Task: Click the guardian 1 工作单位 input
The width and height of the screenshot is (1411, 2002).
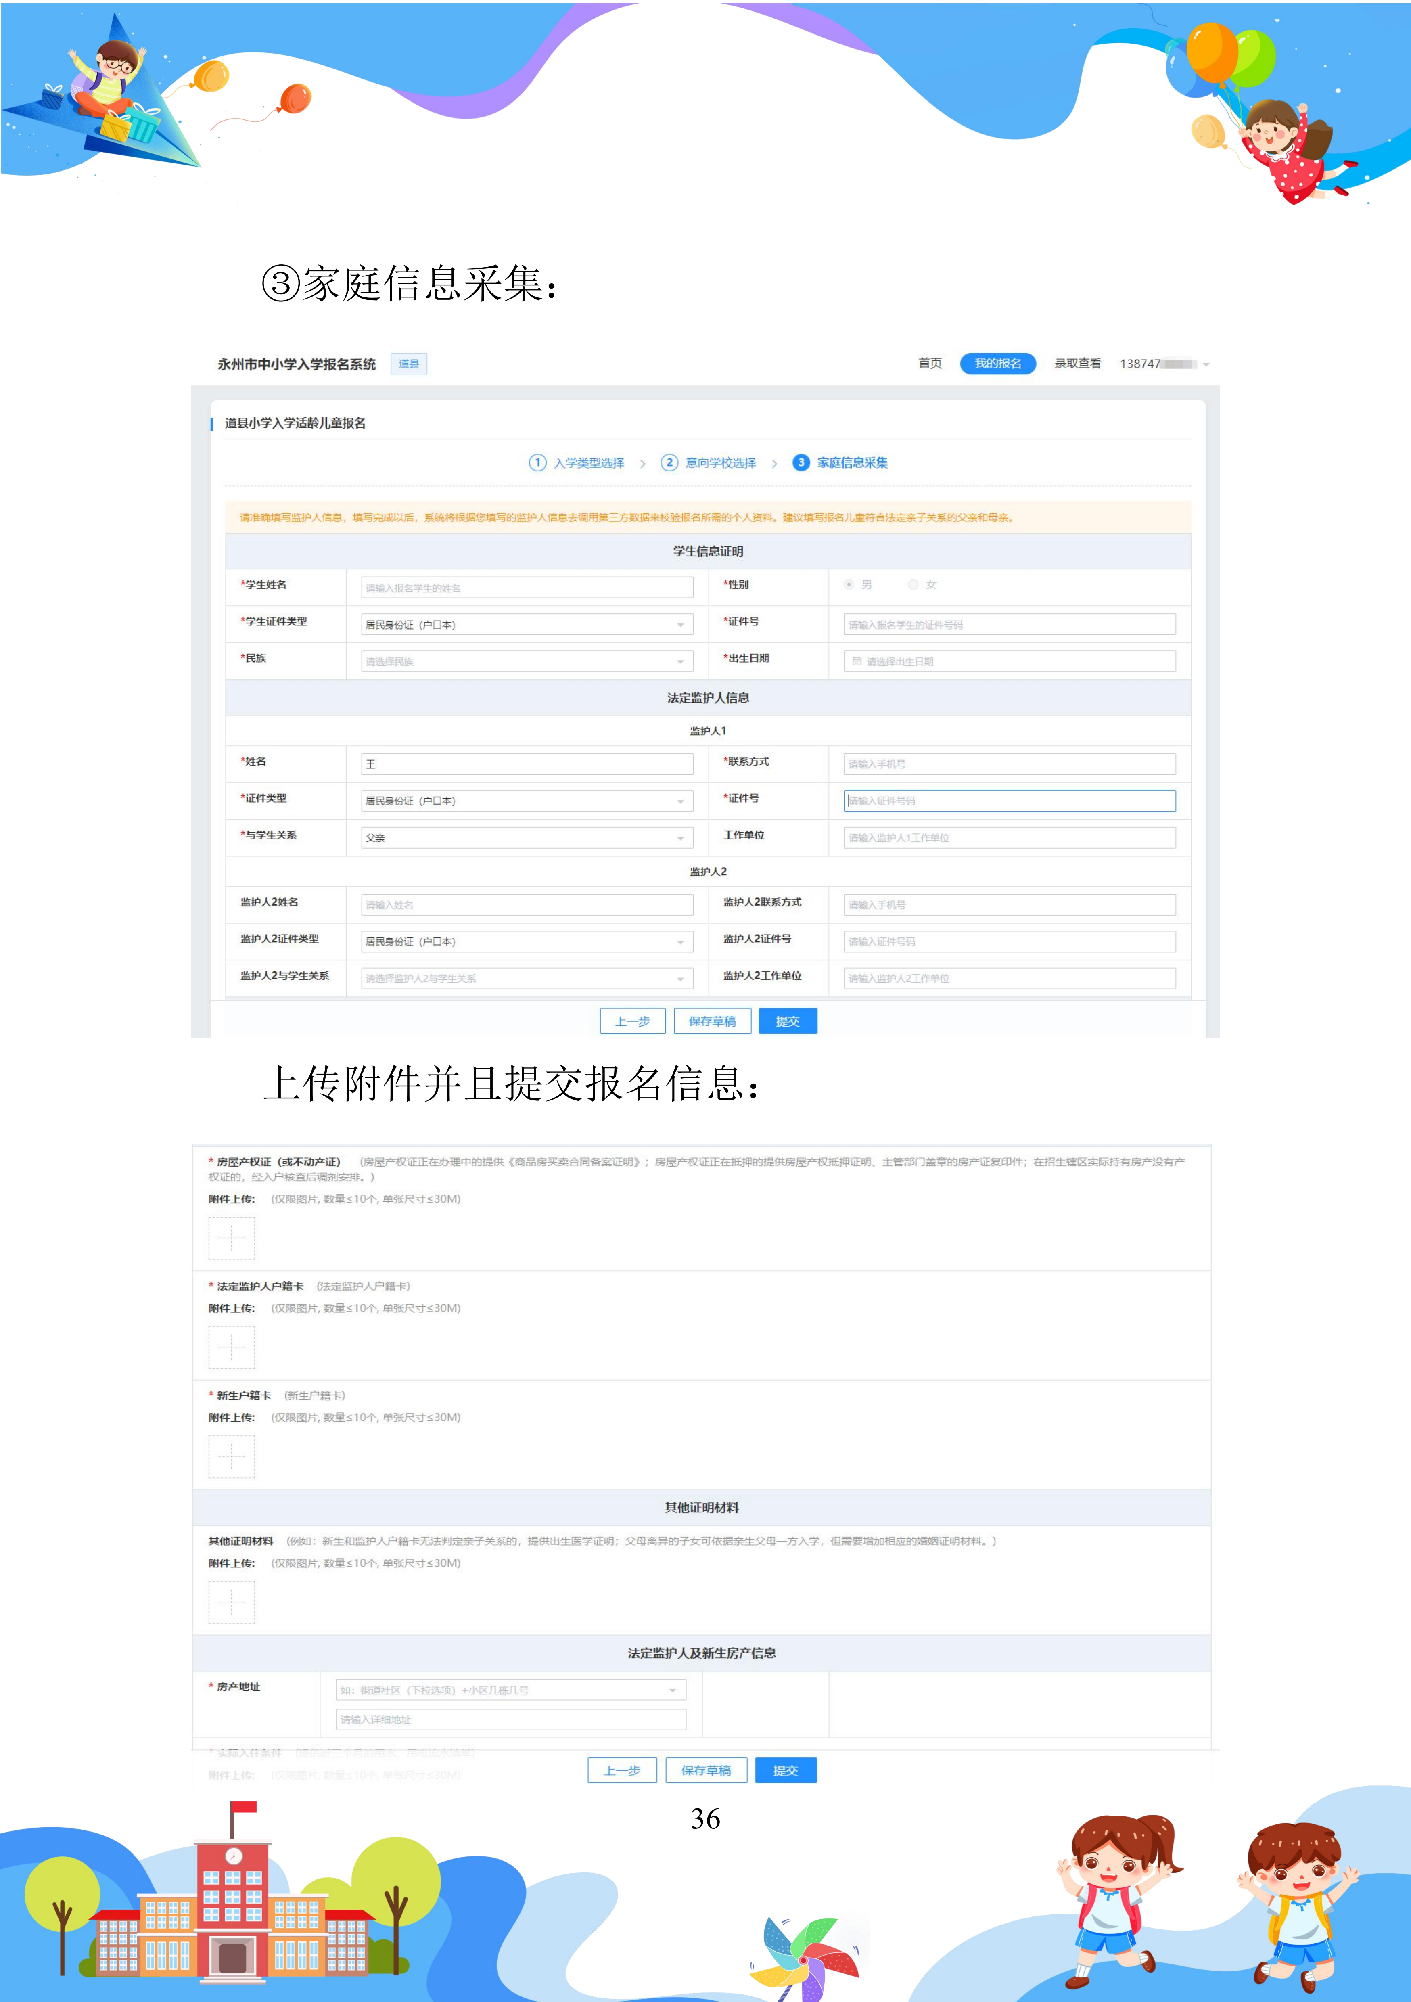Action: tap(1009, 837)
